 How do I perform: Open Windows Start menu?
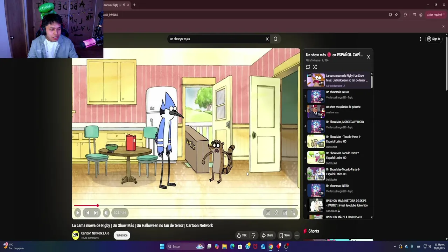point(162,246)
